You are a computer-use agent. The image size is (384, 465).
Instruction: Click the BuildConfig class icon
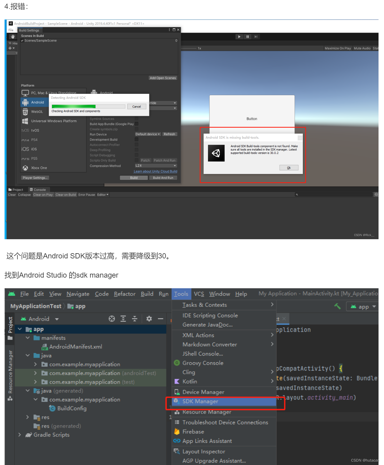tap(52, 408)
